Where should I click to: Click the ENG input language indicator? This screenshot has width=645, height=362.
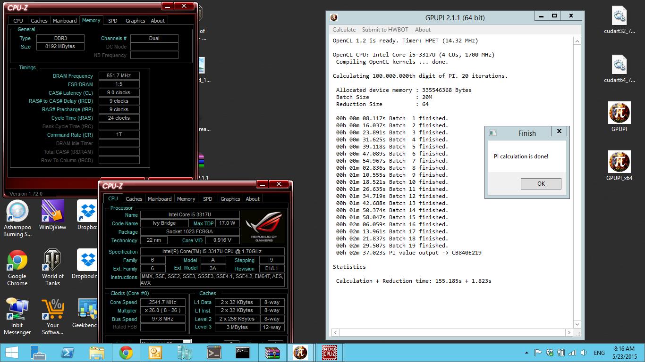point(599,353)
